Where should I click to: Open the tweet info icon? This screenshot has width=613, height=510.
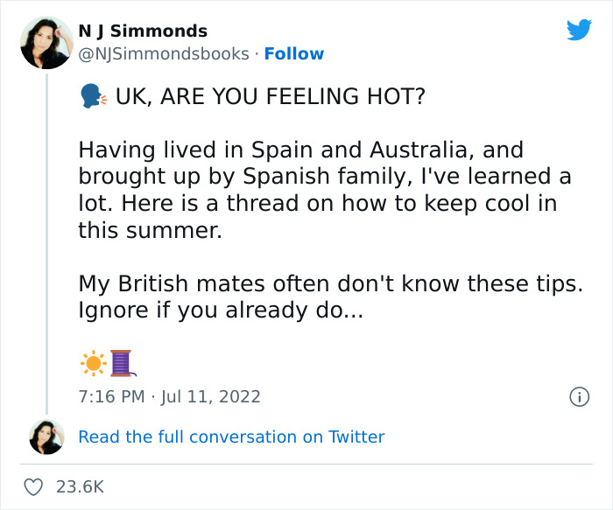pos(578,396)
